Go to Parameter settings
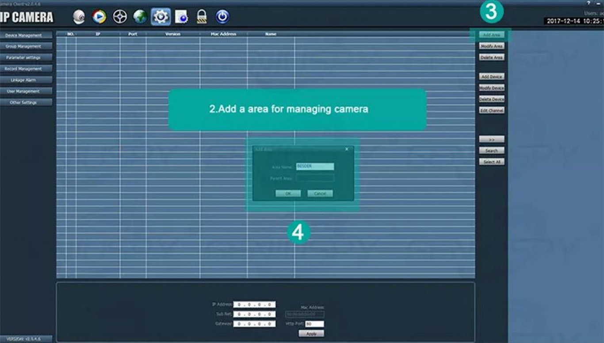Image resolution: width=604 pixels, height=343 pixels. [x=26, y=58]
